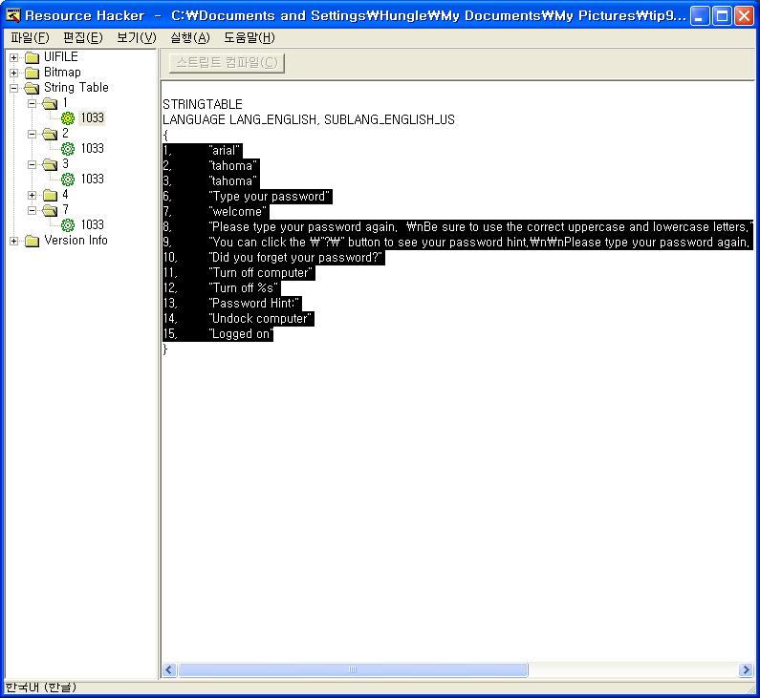Viewport: 760px width, 698px height.
Task: Select the gear icon under String Table folder 3
Action: (68, 180)
